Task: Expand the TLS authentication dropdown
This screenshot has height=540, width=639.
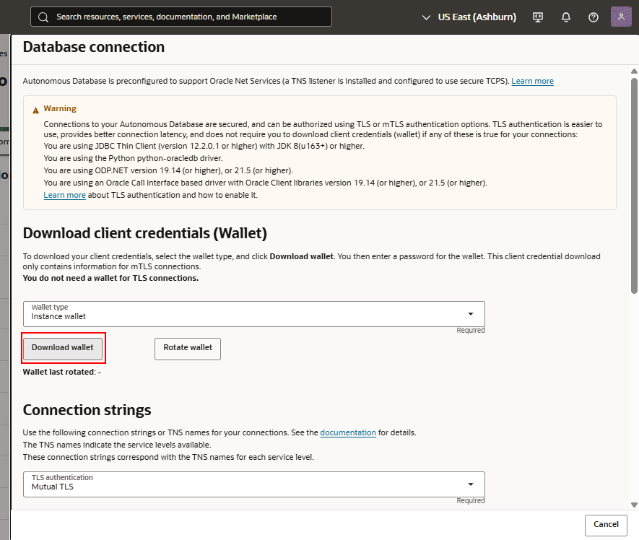Action: (x=470, y=484)
